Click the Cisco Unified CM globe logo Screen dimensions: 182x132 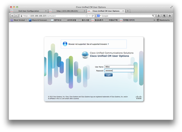[85, 55]
